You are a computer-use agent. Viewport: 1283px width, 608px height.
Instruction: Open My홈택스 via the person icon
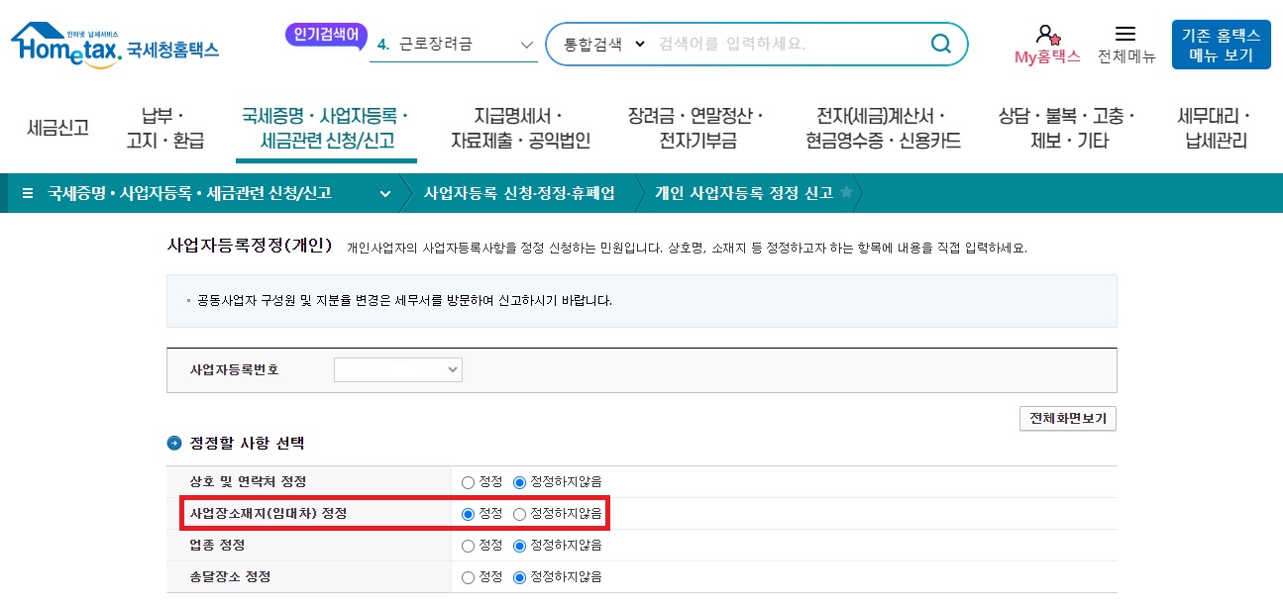[1049, 36]
